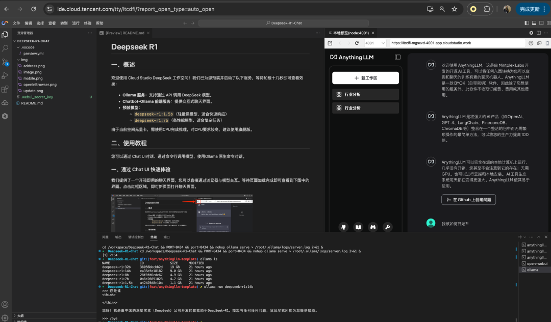Image resolution: width=551 pixels, height=322 pixels.
Task: Open the 终端 menu
Action: [88, 23]
